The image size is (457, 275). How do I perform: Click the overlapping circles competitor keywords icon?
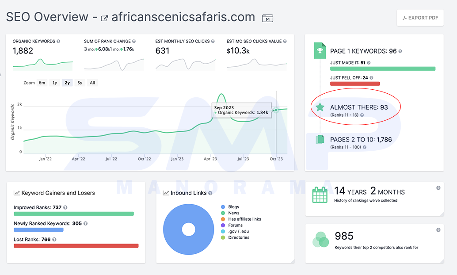[320, 240]
